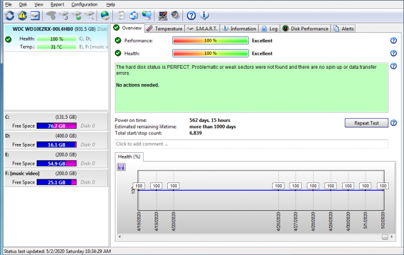Click the globe toolbar icon

[x=105, y=15]
